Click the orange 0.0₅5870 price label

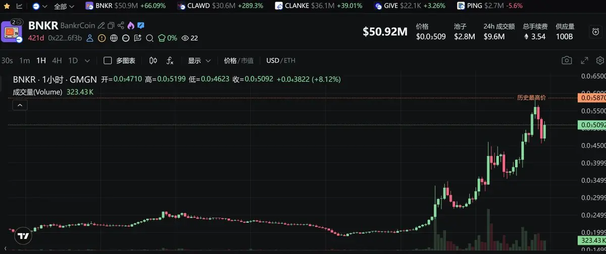(592, 97)
